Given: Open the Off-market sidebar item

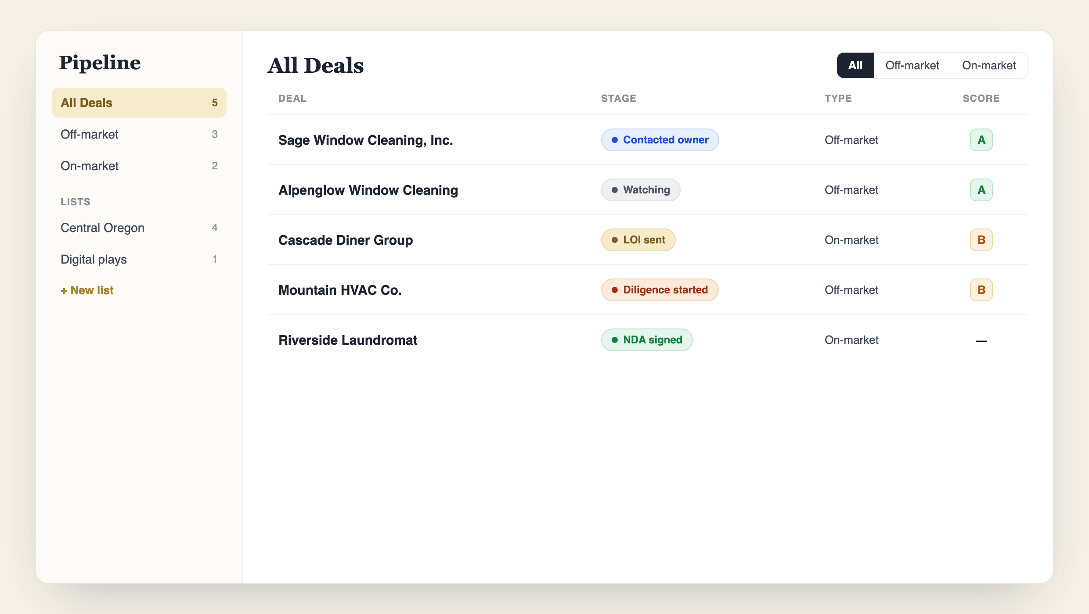Looking at the screenshot, I should (x=139, y=134).
